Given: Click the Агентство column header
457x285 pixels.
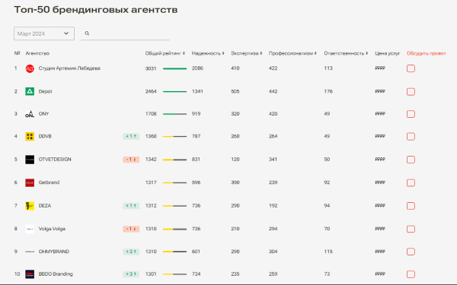Looking at the screenshot, I should click(37, 53).
